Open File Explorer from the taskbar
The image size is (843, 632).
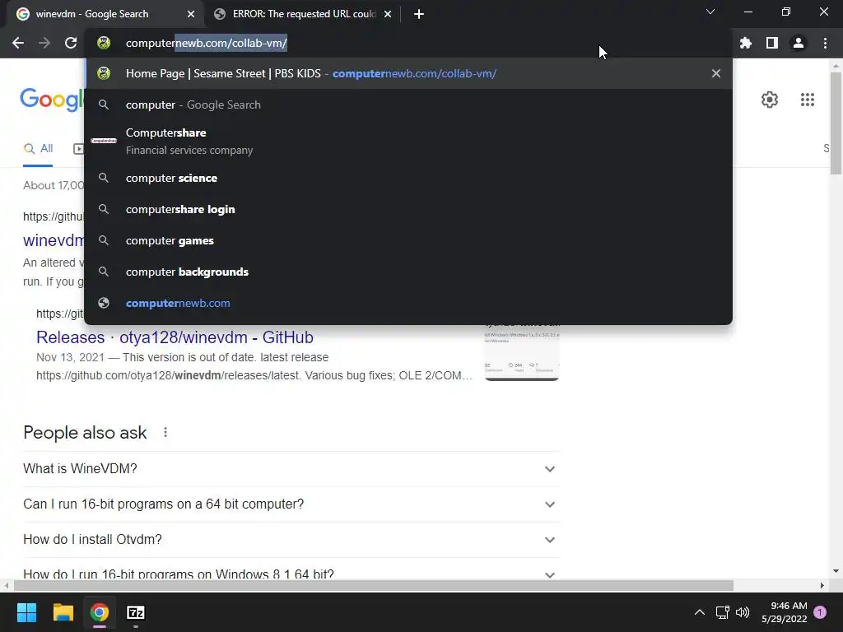[x=63, y=612]
